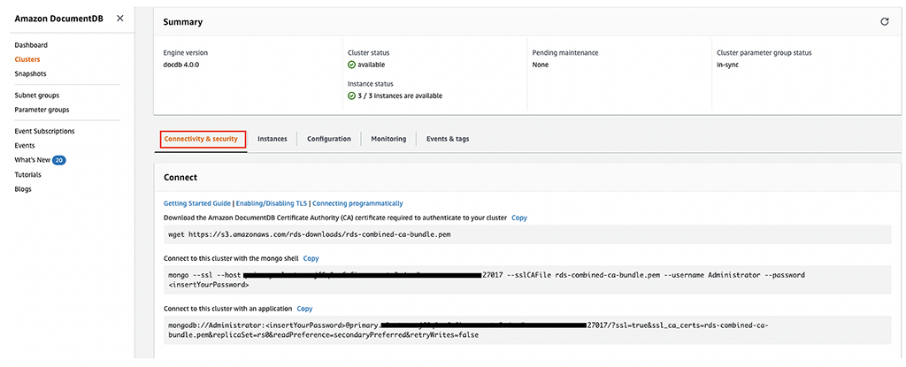The image size is (906, 367).
Task: Open Connecting programmatically link
Action: (357, 203)
